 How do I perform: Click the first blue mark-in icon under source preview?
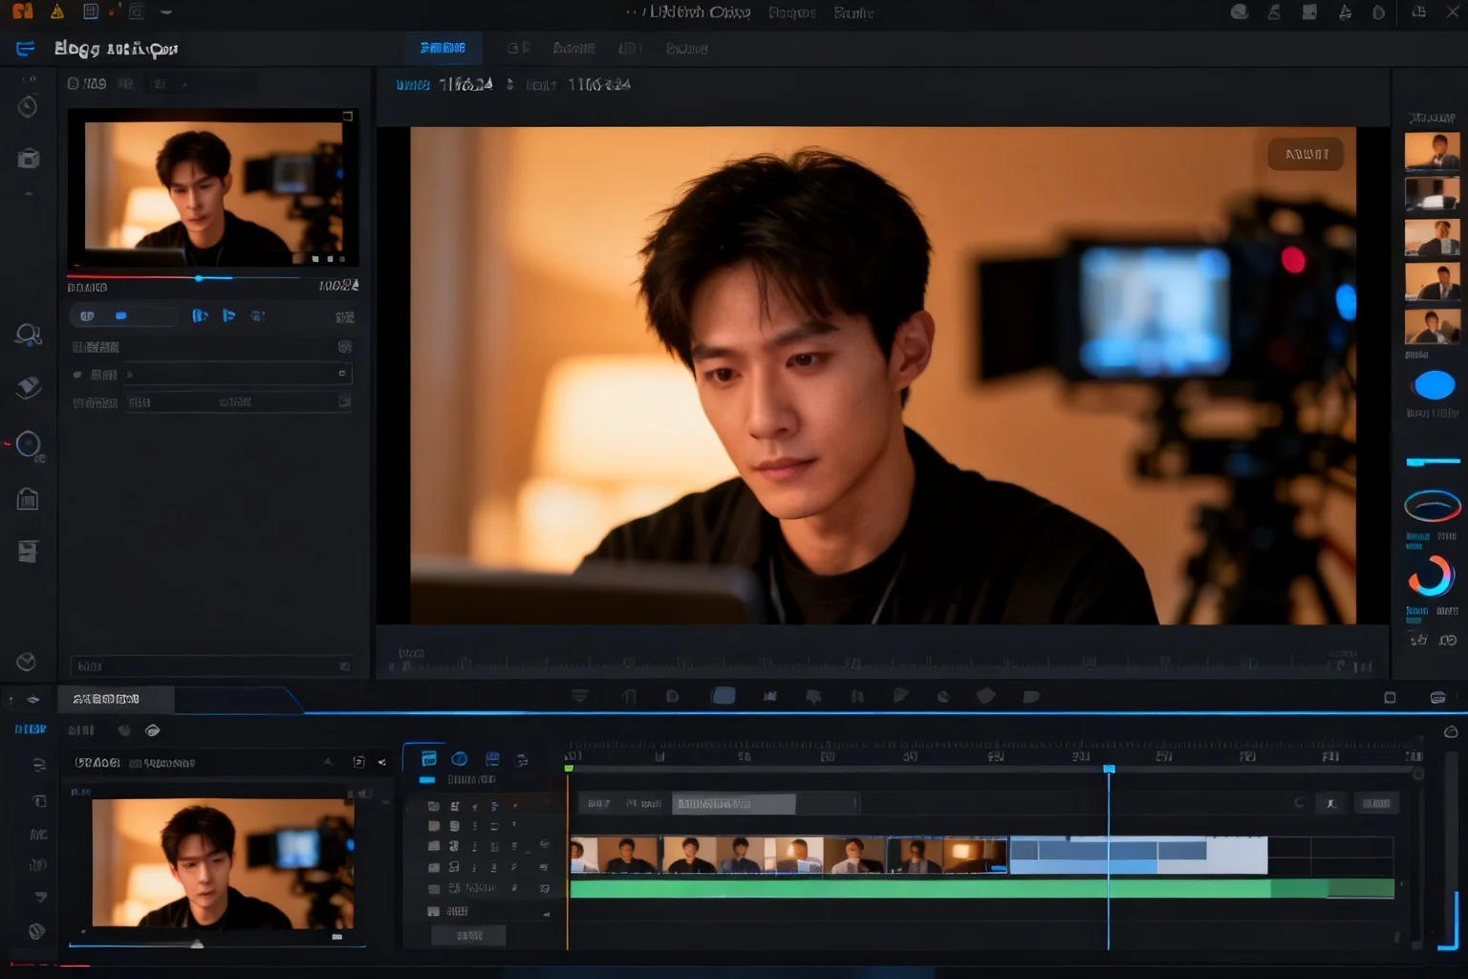tap(200, 315)
